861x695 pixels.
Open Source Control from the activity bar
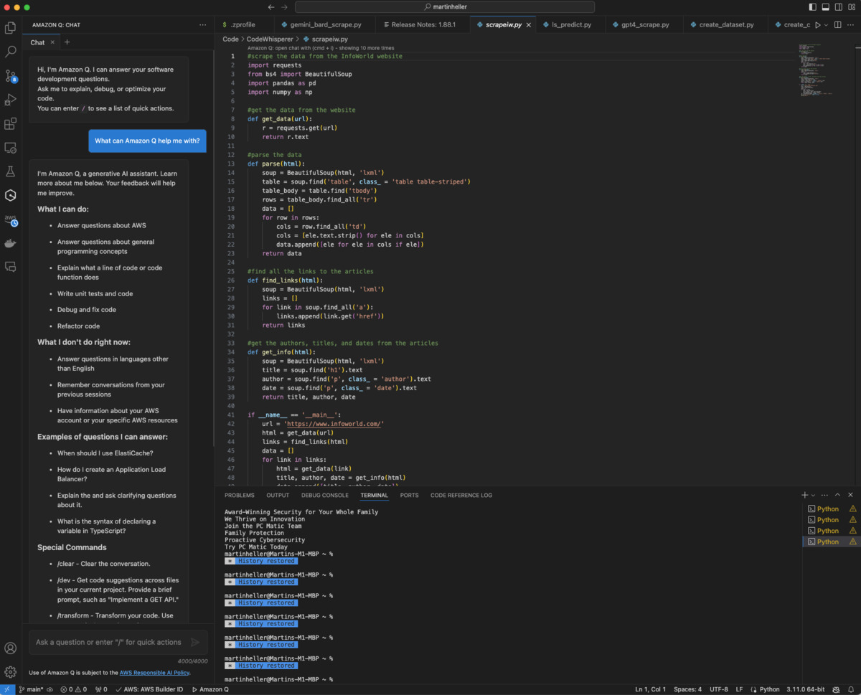[x=10, y=76]
